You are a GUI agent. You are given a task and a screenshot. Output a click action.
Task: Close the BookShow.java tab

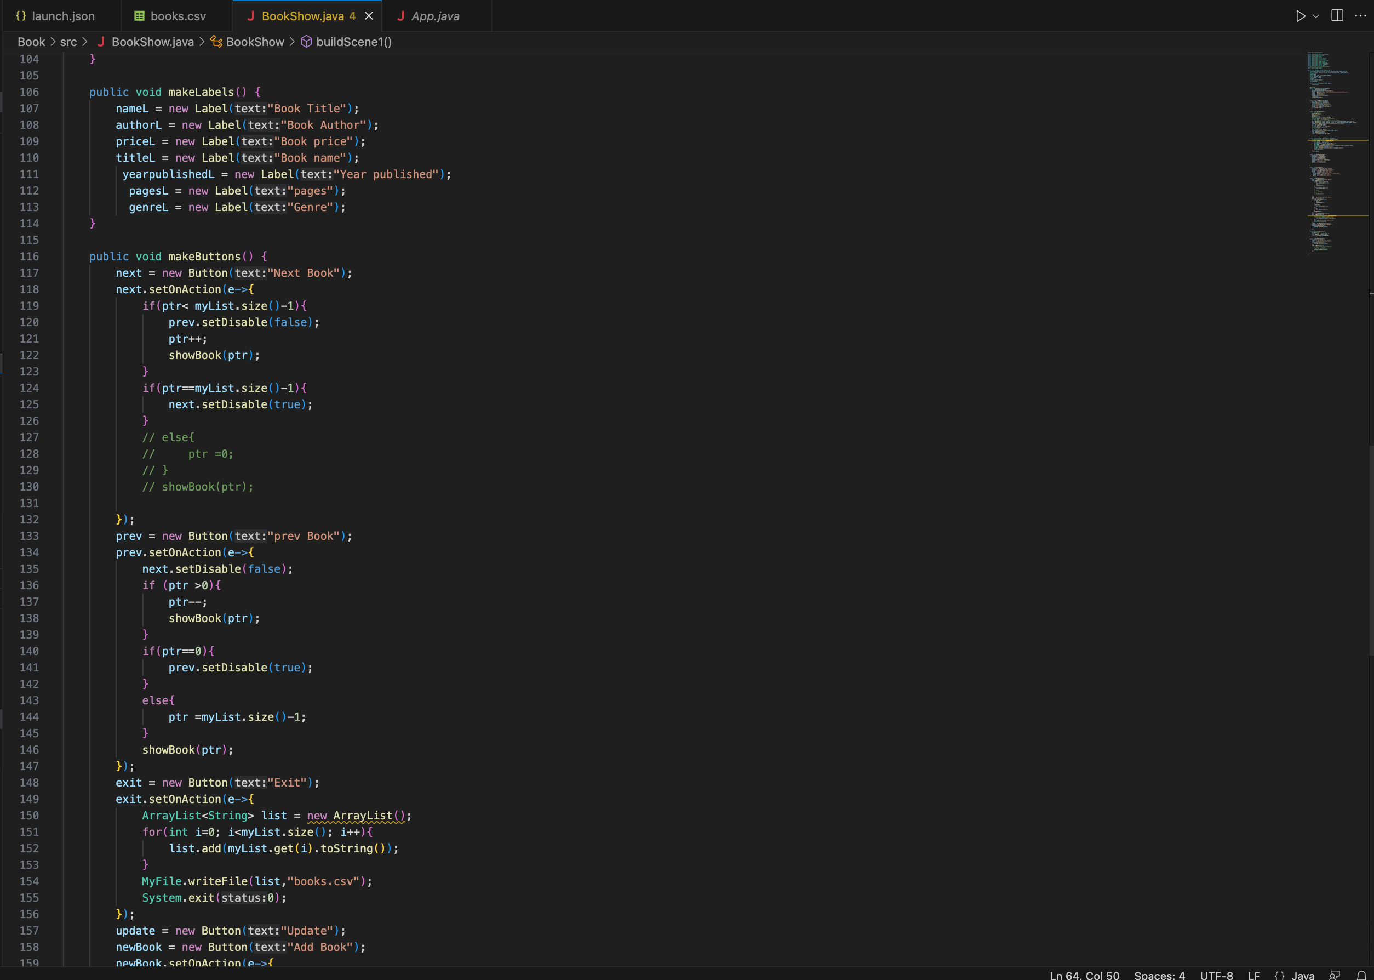pos(369,16)
